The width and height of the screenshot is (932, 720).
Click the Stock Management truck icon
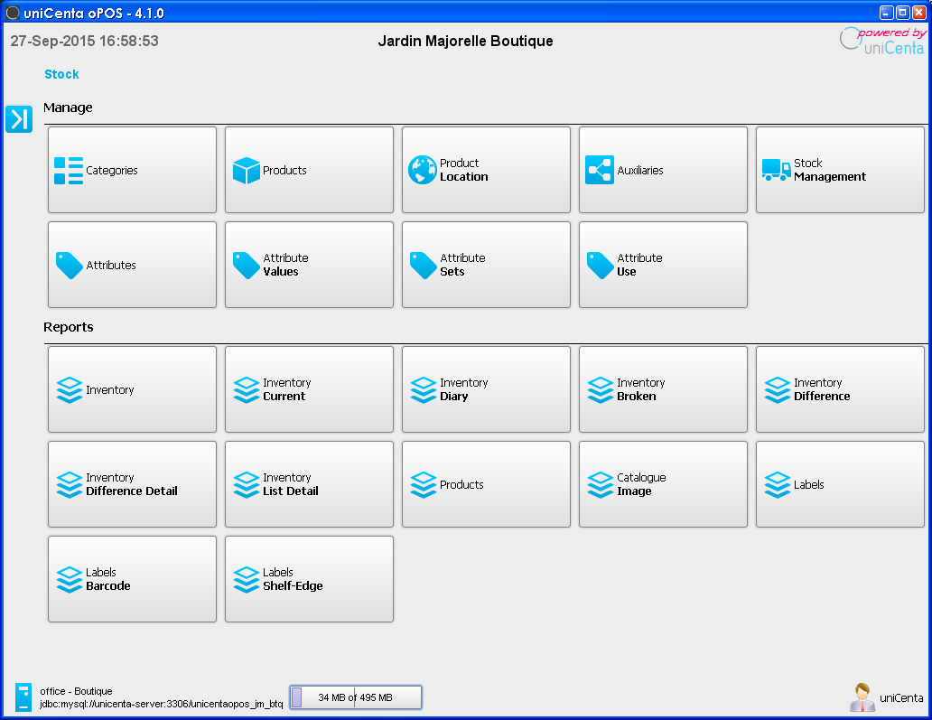777,170
